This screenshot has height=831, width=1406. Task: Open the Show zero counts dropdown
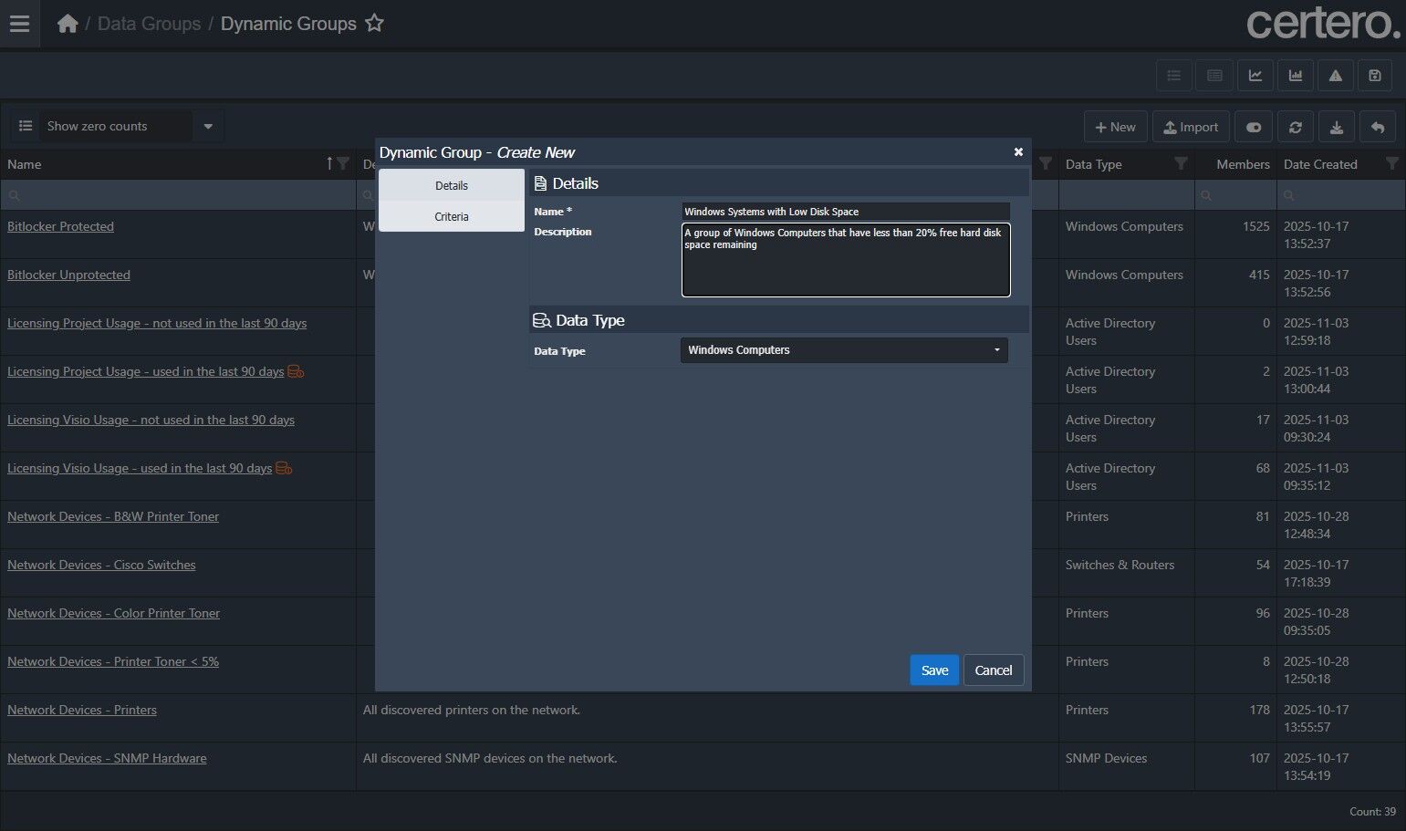click(208, 126)
